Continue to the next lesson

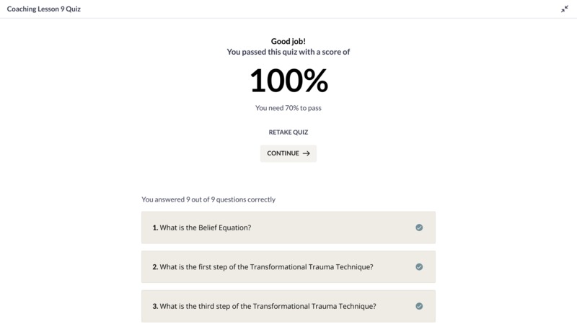coord(288,153)
